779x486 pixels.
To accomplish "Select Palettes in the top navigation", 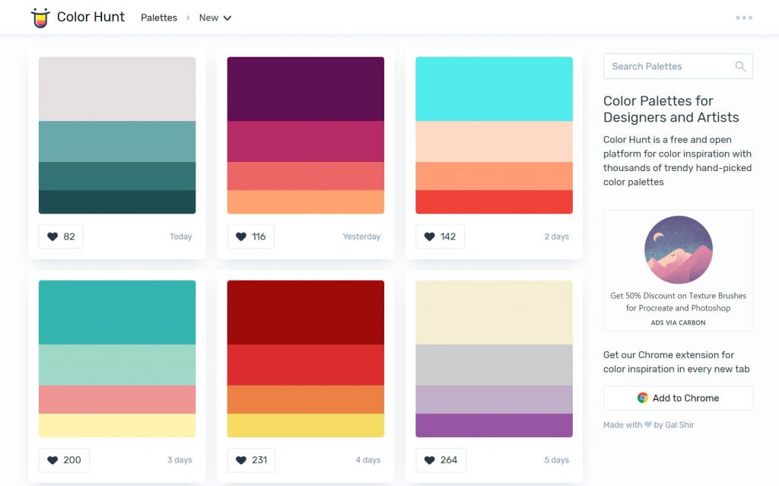I will pyautogui.click(x=158, y=17).
